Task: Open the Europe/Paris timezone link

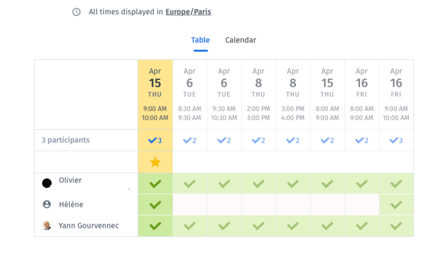Action: point(188,12)
